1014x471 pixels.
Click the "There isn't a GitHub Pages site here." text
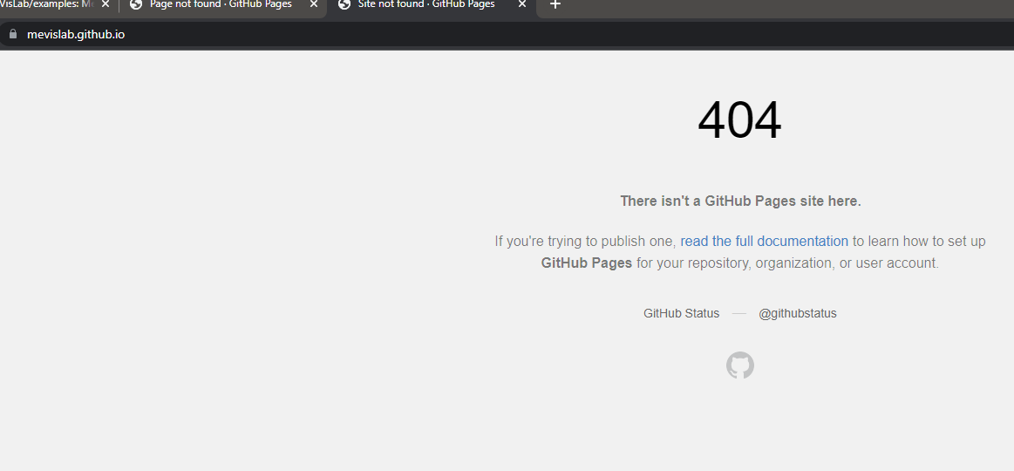pos(740,201)
